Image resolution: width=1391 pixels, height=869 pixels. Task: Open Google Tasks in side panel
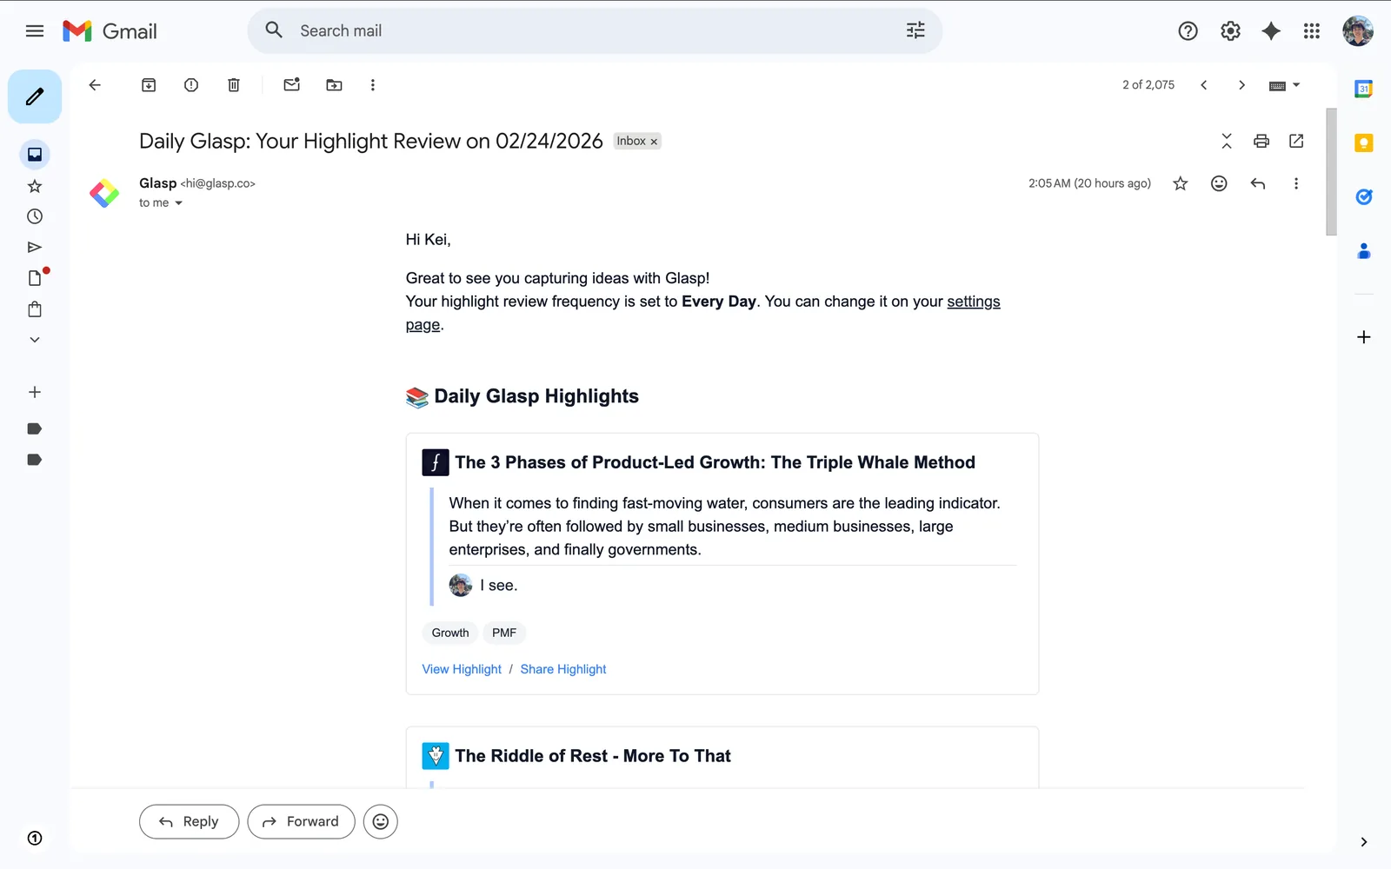pos(1364,197)
